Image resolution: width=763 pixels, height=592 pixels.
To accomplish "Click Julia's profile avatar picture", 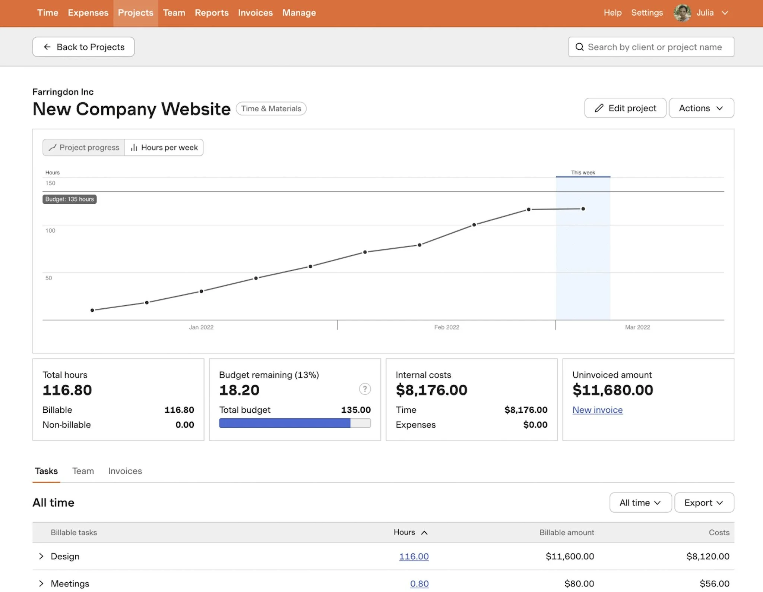I will point(682,13).
